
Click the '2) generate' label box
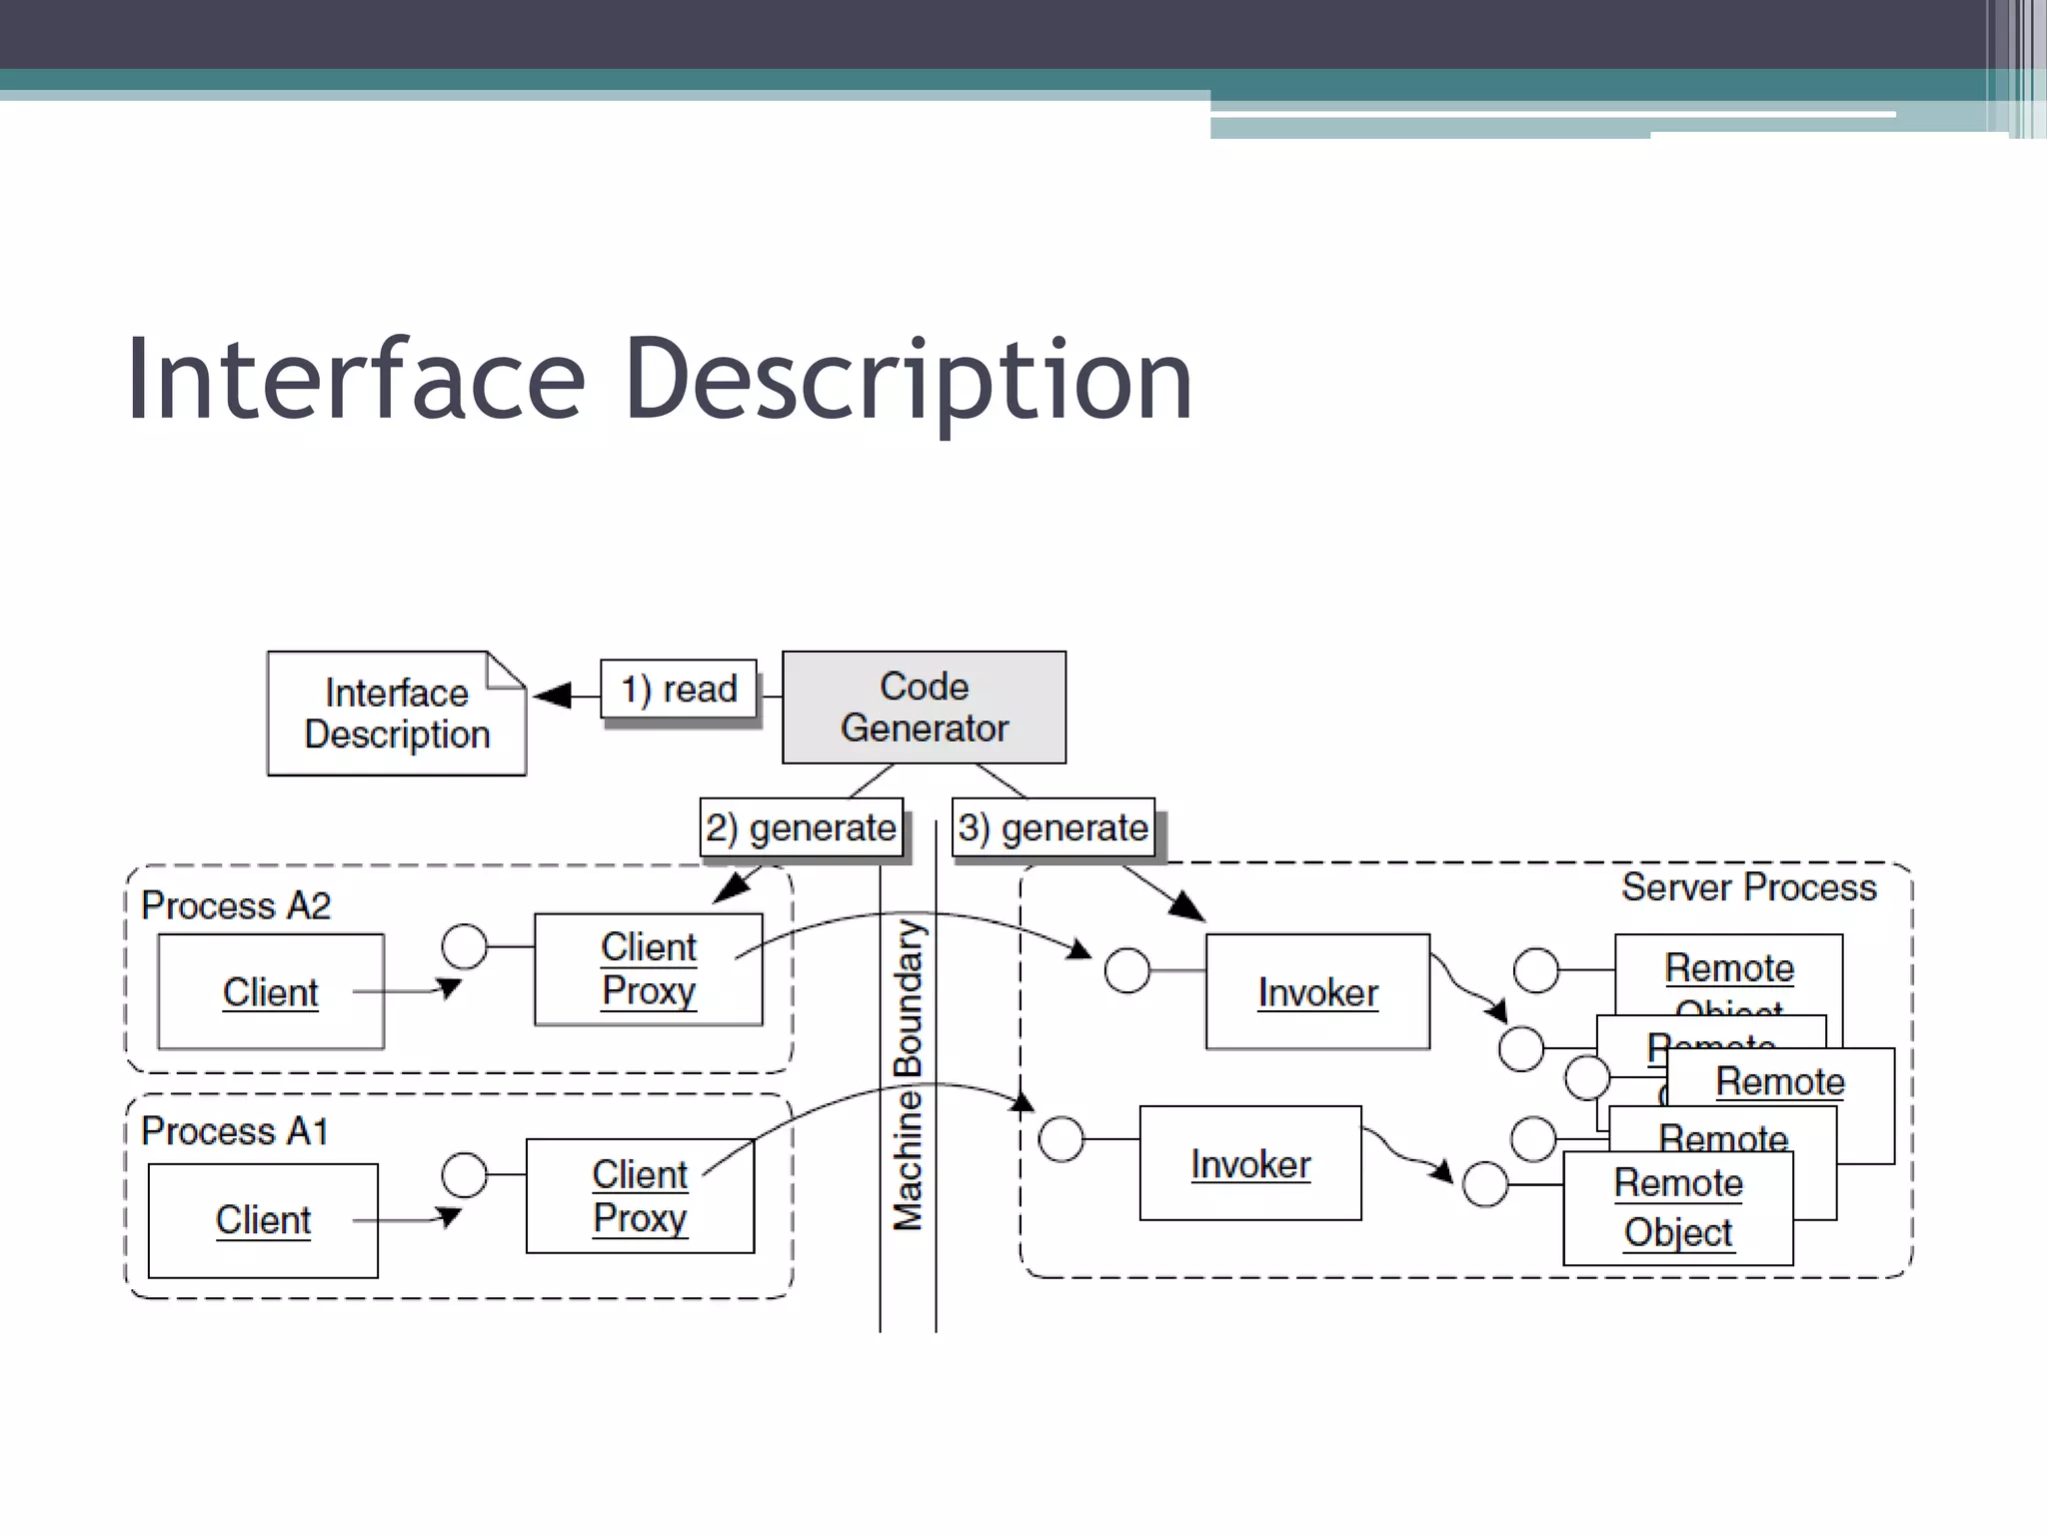click(x=801, y=827)
